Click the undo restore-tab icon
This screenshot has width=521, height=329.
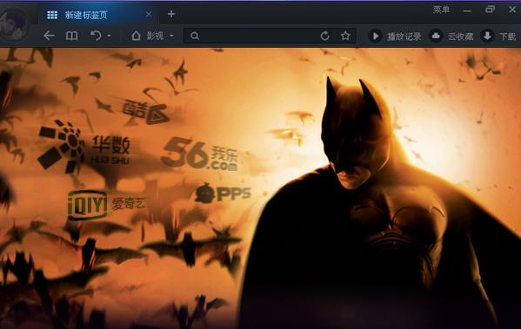click(96, 35)
